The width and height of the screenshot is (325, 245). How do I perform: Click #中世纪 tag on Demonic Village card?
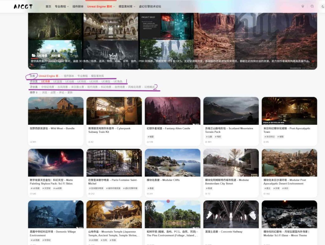point(46,240)
